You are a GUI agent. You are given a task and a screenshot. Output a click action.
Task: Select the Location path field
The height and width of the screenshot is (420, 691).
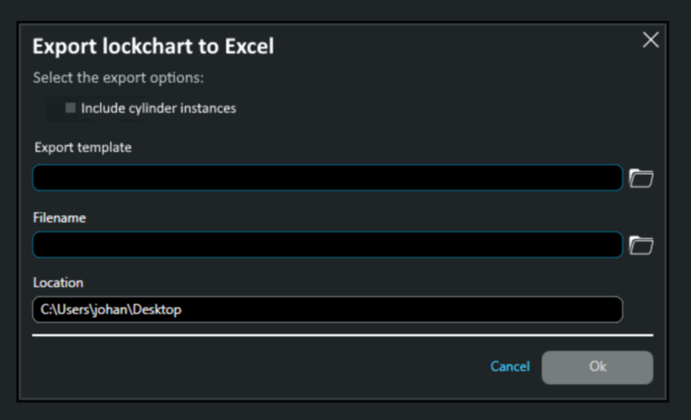[327, 310]
